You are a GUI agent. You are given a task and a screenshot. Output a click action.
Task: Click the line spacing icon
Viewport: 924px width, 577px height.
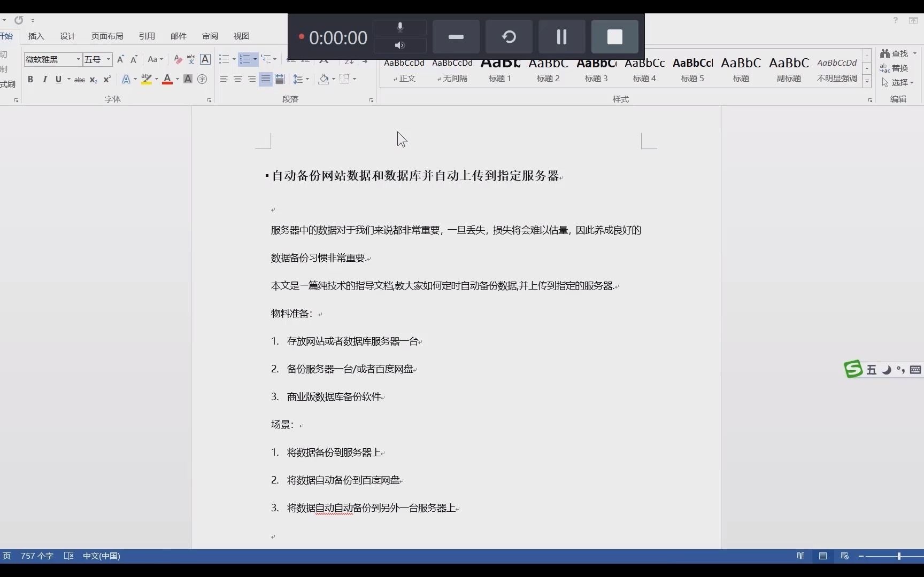click(x=298, y=79)
